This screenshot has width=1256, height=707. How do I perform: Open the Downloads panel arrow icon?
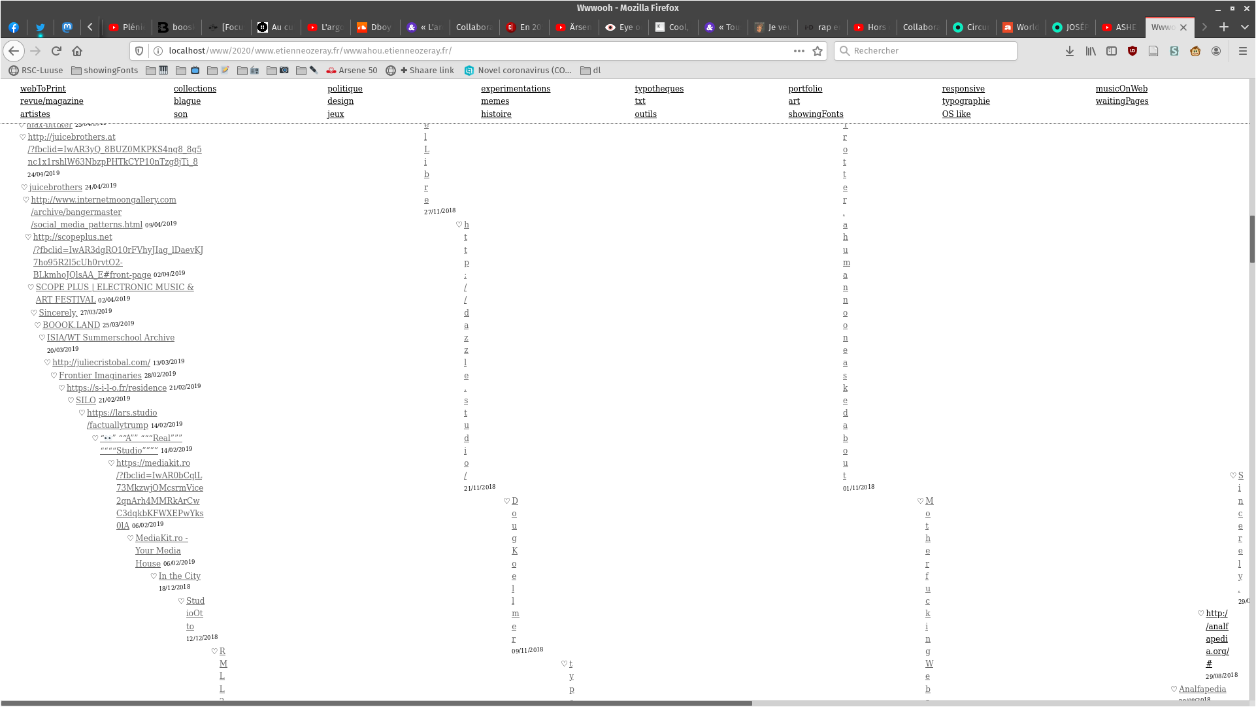(1070, 51)
